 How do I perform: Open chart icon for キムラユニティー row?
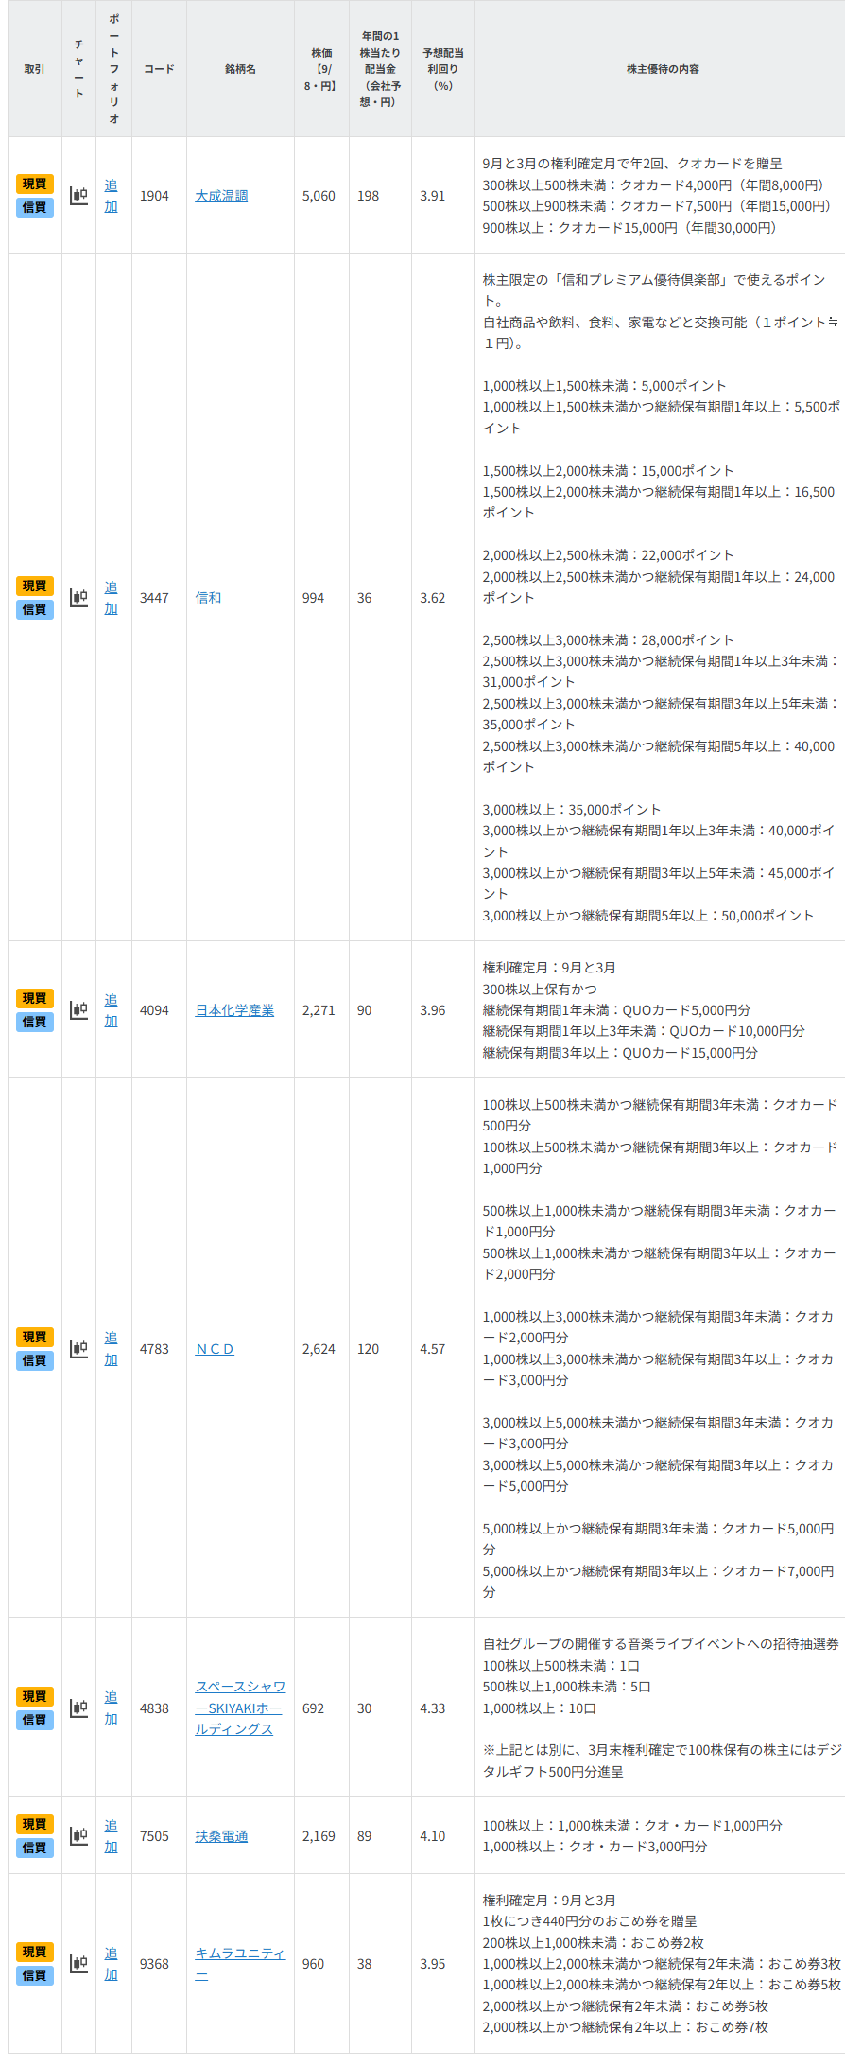(78, 1963)
